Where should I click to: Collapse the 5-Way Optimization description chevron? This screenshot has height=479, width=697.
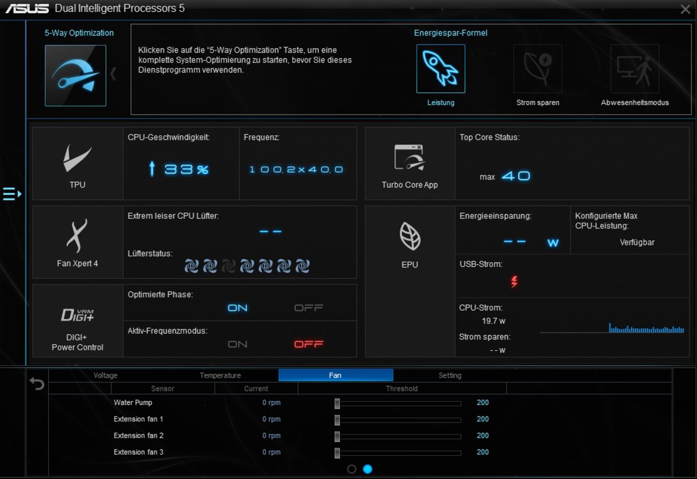113,74
